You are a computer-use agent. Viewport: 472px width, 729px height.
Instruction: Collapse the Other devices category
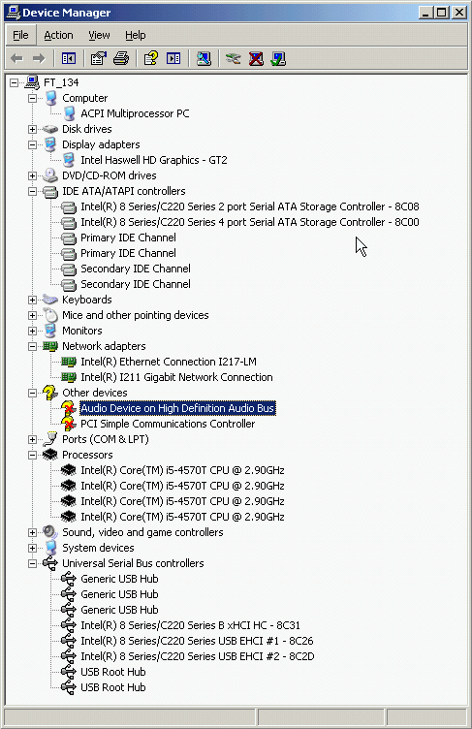click(x=32, y=393)
